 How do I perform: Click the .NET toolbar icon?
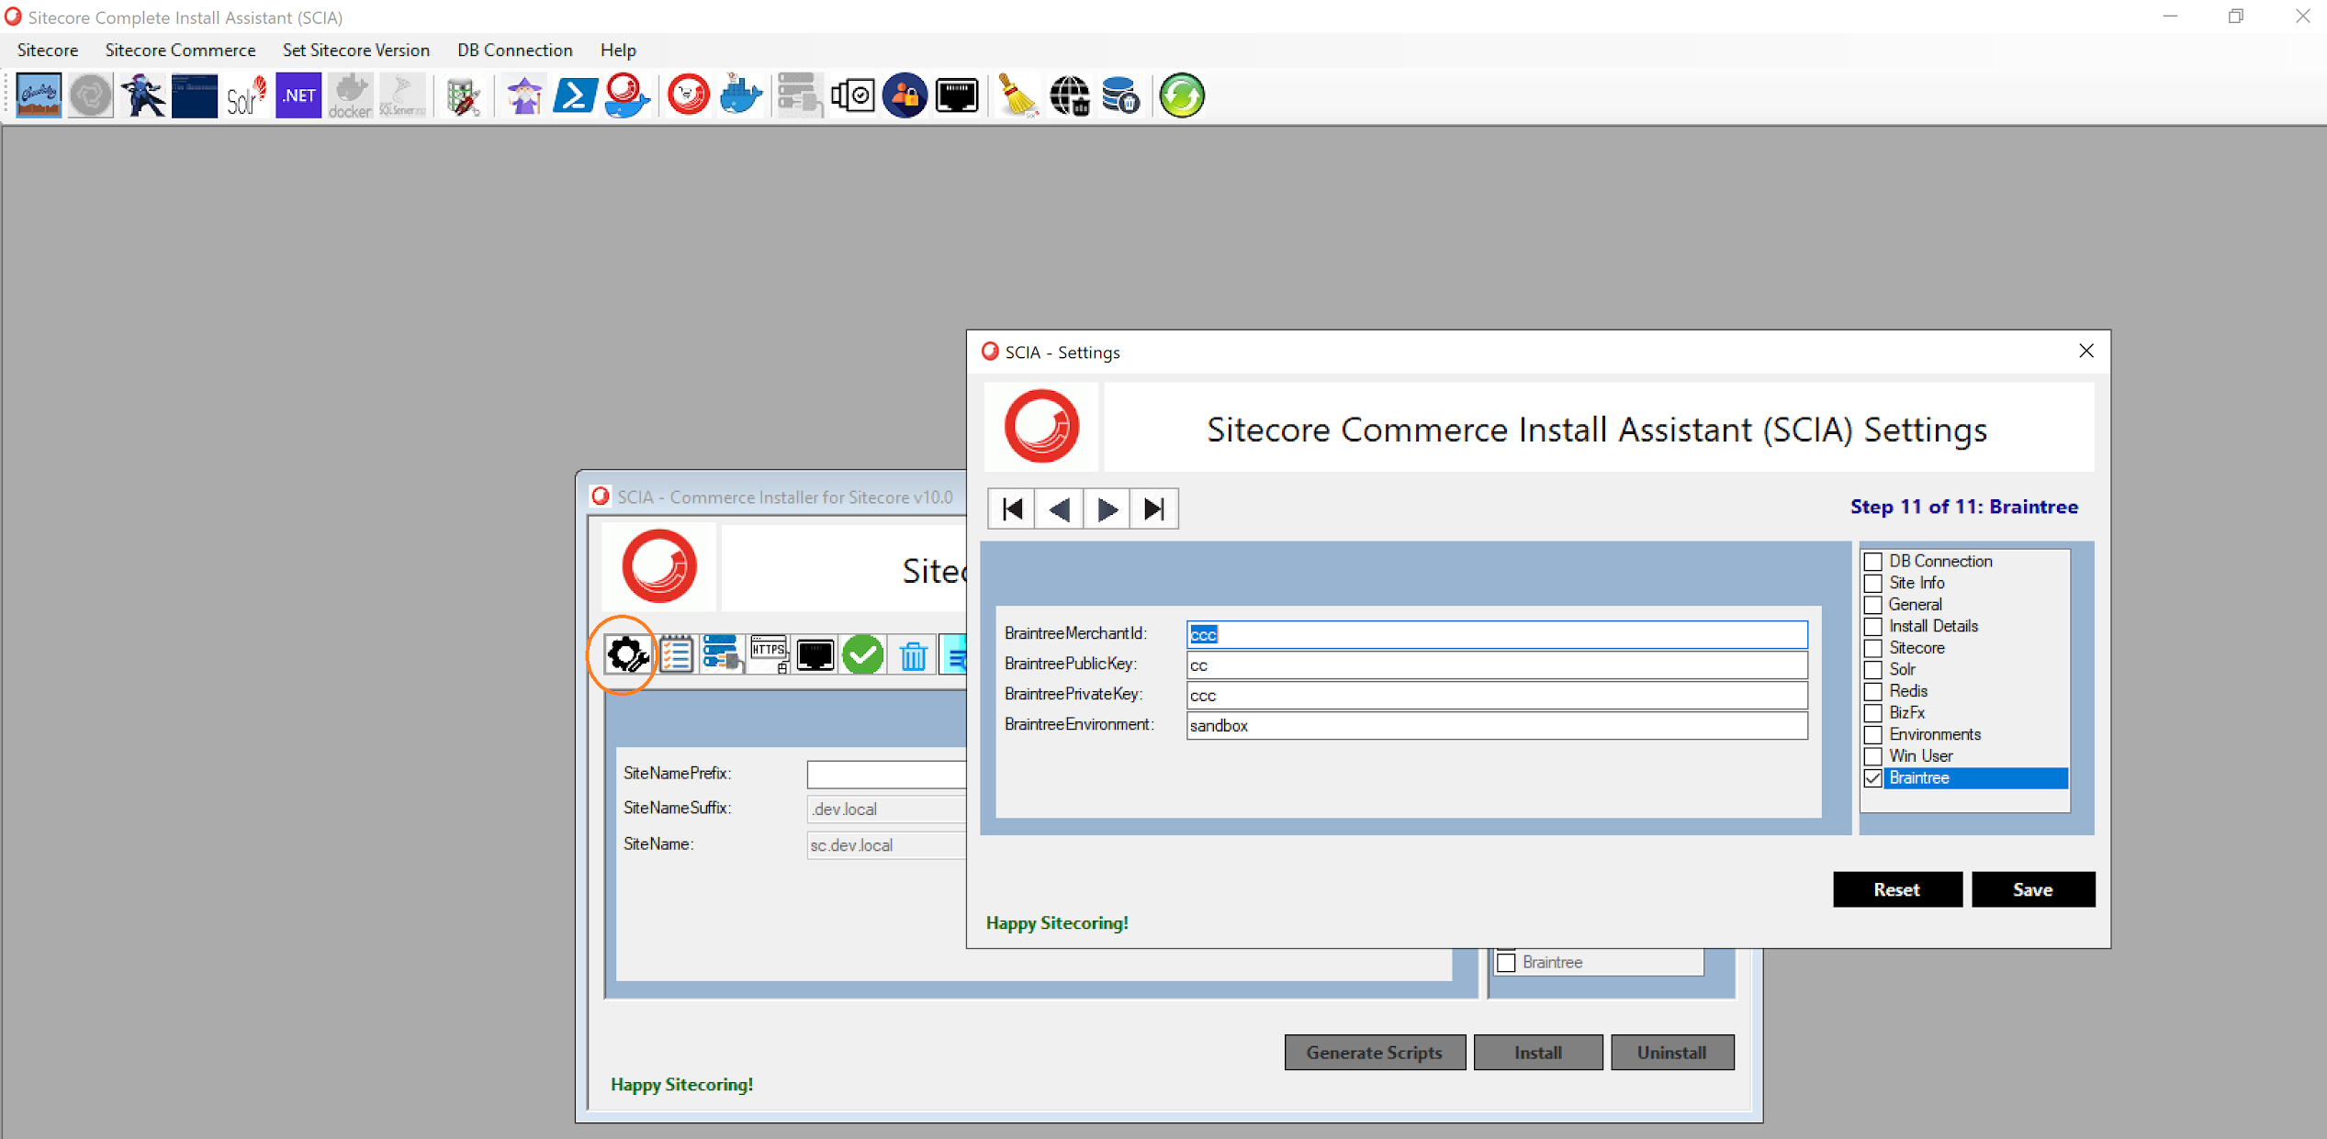point(298,95)
